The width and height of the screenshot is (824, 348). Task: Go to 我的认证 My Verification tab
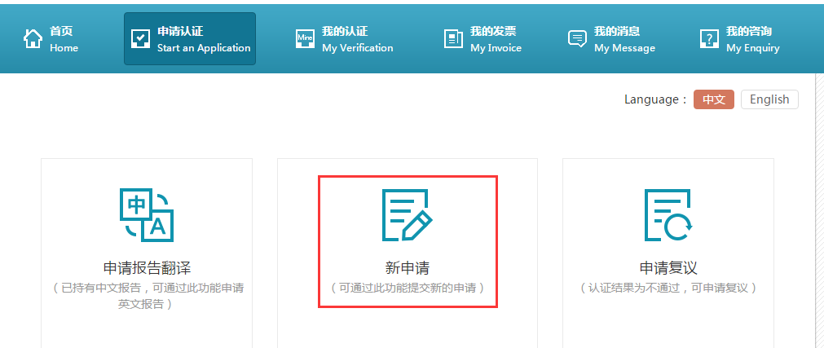coord(357,39)
